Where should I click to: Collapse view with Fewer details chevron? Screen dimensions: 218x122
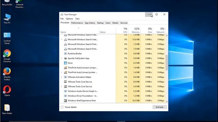(62, 107)
